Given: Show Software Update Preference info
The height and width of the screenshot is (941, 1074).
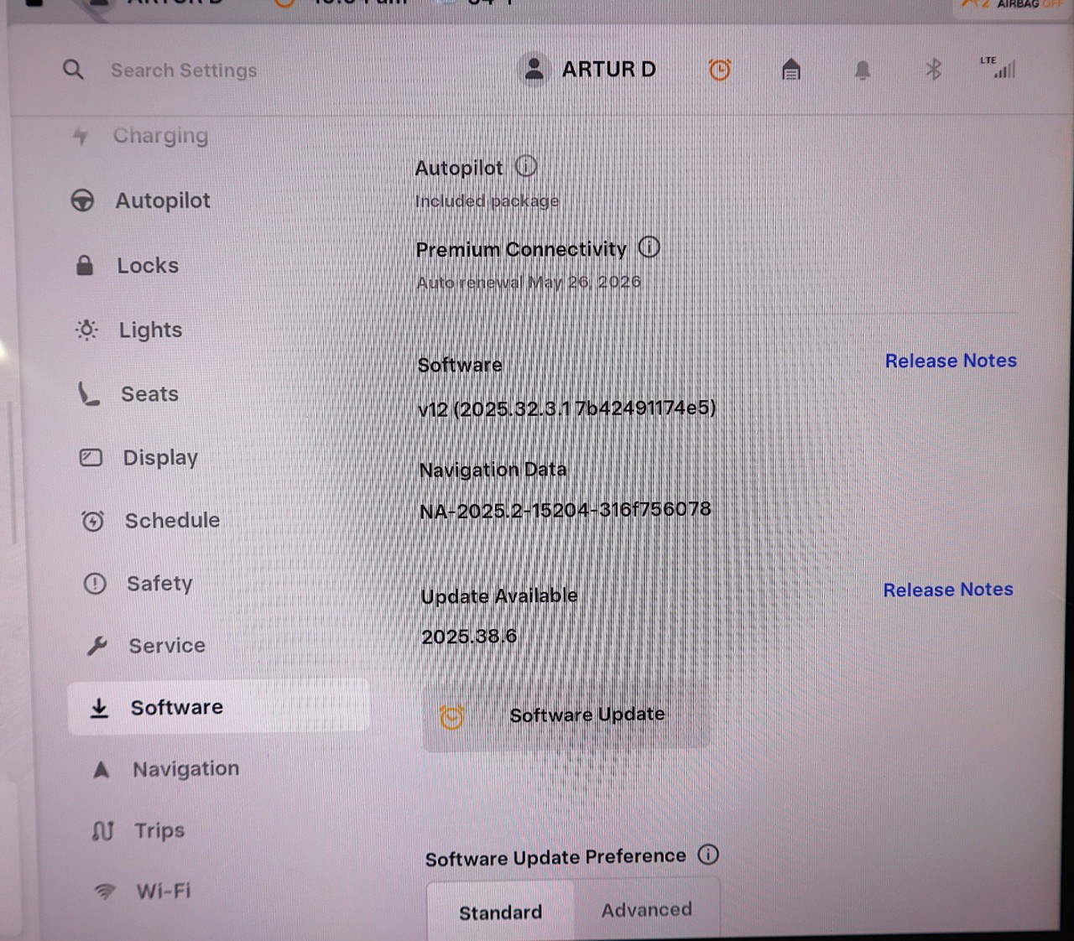Looking at the screenshot, I should (x=708, y=855).
